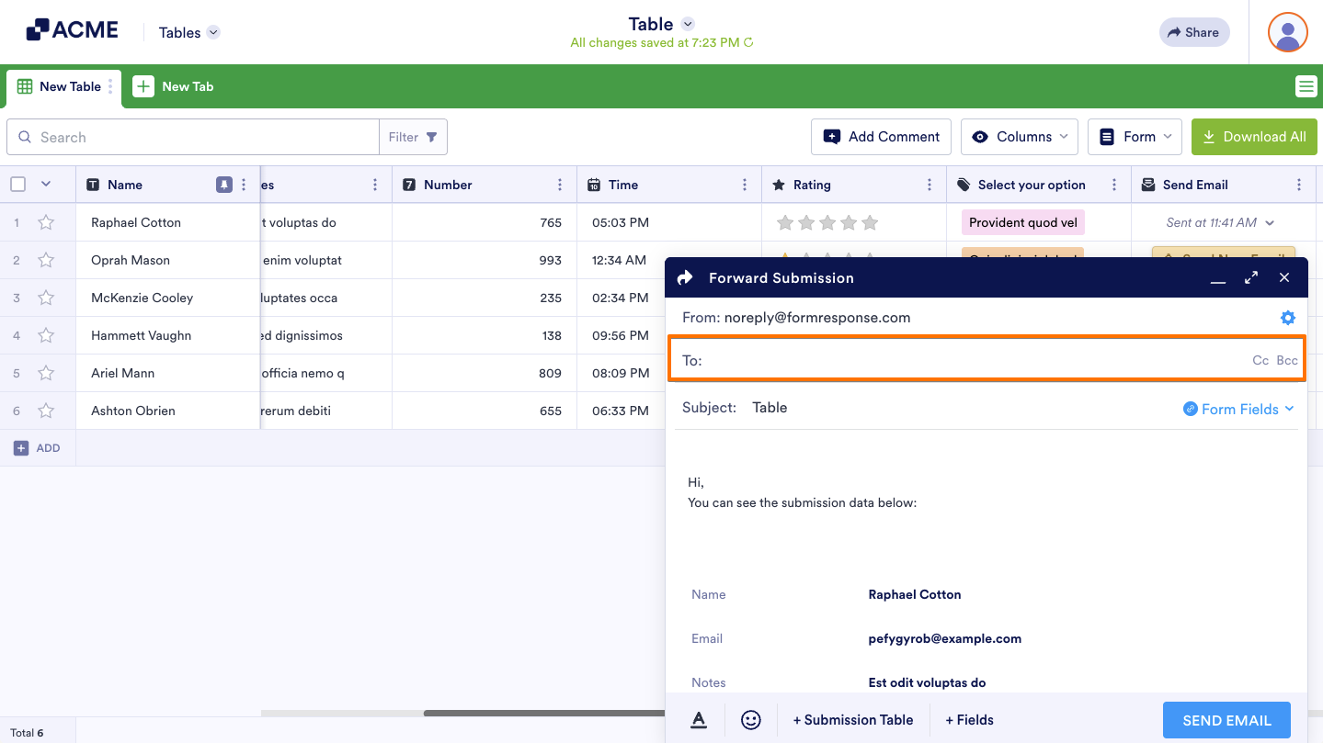Open the emoji picker
Viewport: 1323px width, 743px height.
click(751, 720)
